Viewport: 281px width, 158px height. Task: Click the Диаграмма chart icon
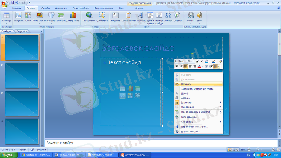pos(73,16)
